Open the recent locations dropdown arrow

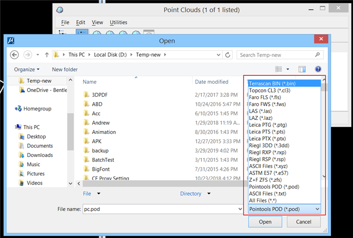(x=38, y=55)
